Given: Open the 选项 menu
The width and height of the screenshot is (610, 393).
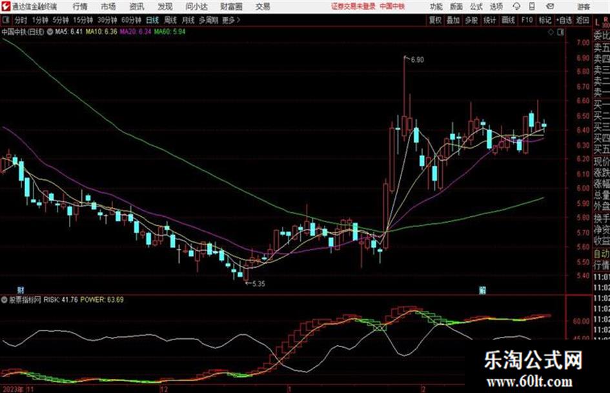Looking at the screenshot, I should pos(496,6).
